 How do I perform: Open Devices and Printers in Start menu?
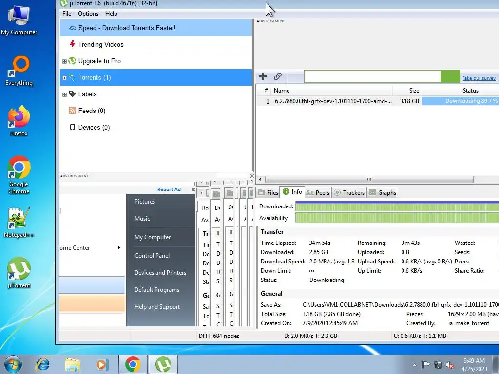160,273
